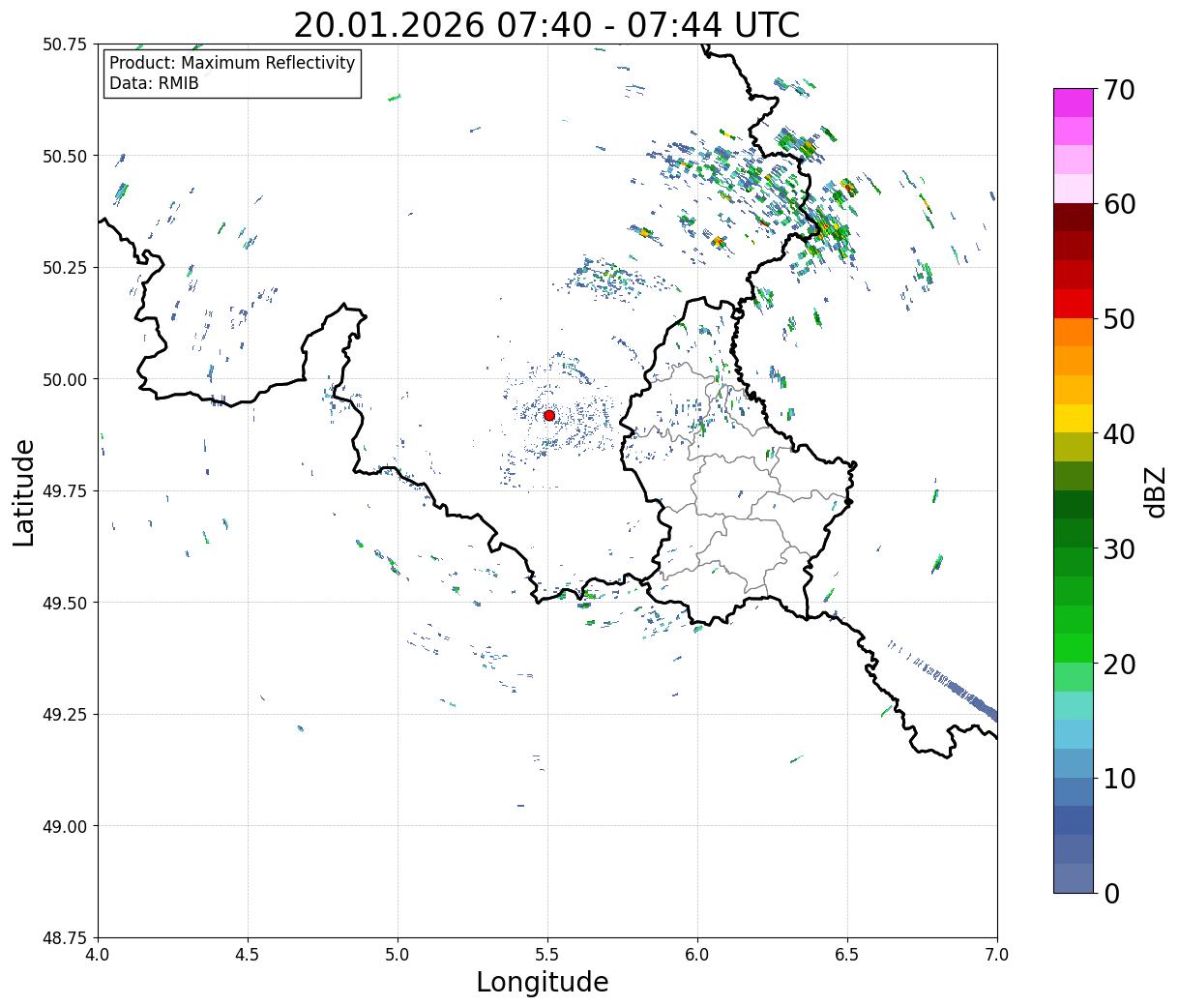
Task: Click colorbar tick label 20
Action: pyautogui.click(x=1119, y=665)
